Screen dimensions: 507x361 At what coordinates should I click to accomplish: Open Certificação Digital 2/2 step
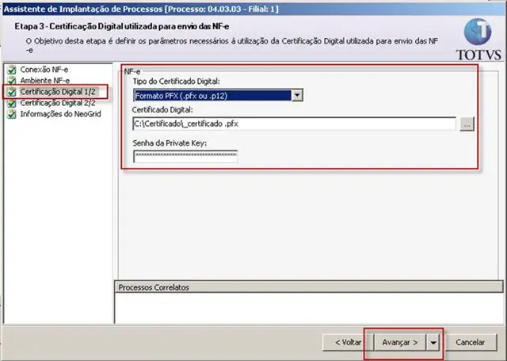[x=58, y=103]
